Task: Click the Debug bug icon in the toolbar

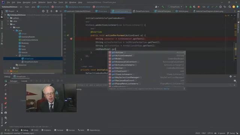Action: coord(190,7)
